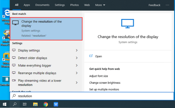This screenshot has height=108, width=175.
Task: Select the Photos search tab
Action: click(74, 5)
